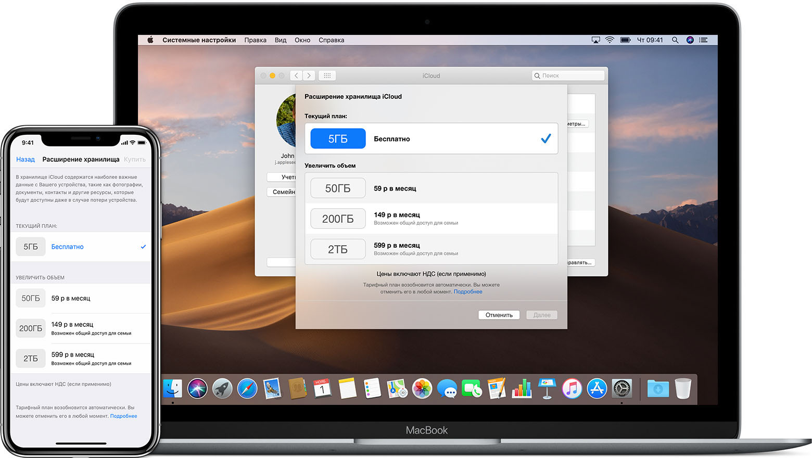The height and width of the screenshot is (458, 812).
Task: Choose 50ГБ plan on iPhone
Action: 81,298
